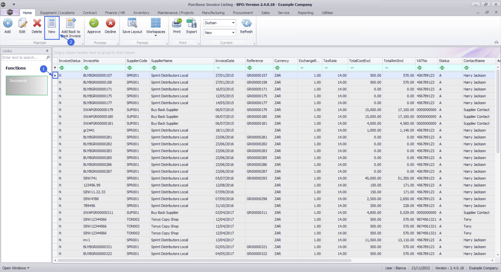Open the New status dropdown

pyautogui.click(x=233, y=33)
